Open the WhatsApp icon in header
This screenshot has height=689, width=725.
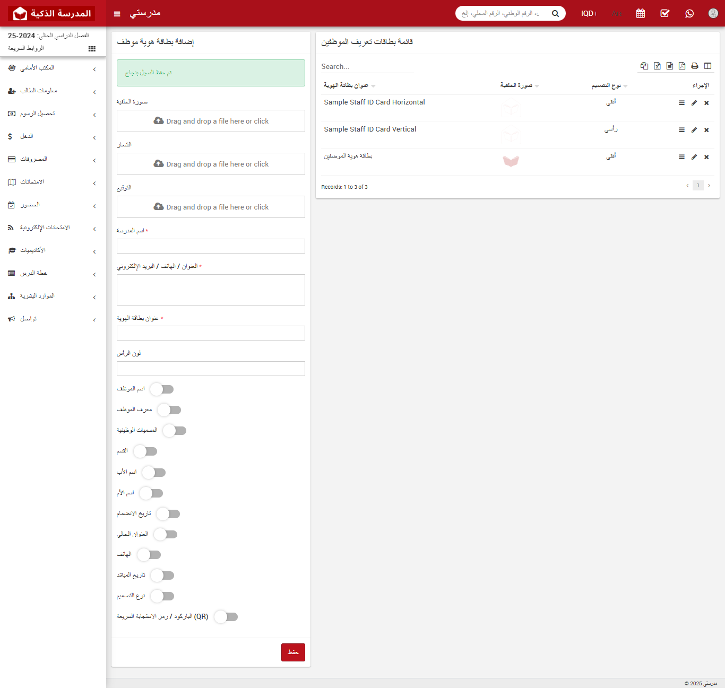point(689,13)
